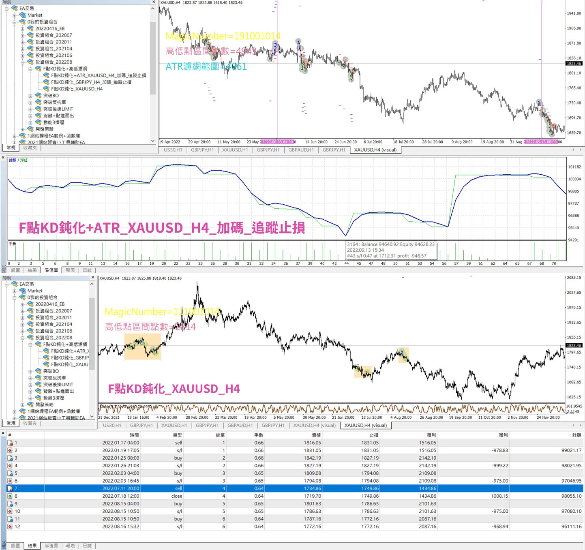The width and height of the screenshot is (585, 550).
Task: Collapse 投資組合_202208 node in the upper navigator
Action: click(x=23, y=62)
